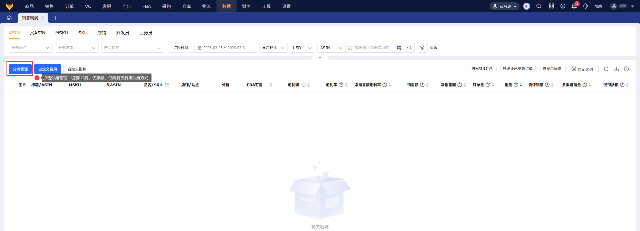Click the orange fox logo icon

tap(9, 6)
